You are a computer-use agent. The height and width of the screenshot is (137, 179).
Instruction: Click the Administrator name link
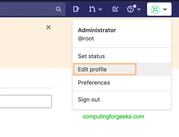coord(97,30)
